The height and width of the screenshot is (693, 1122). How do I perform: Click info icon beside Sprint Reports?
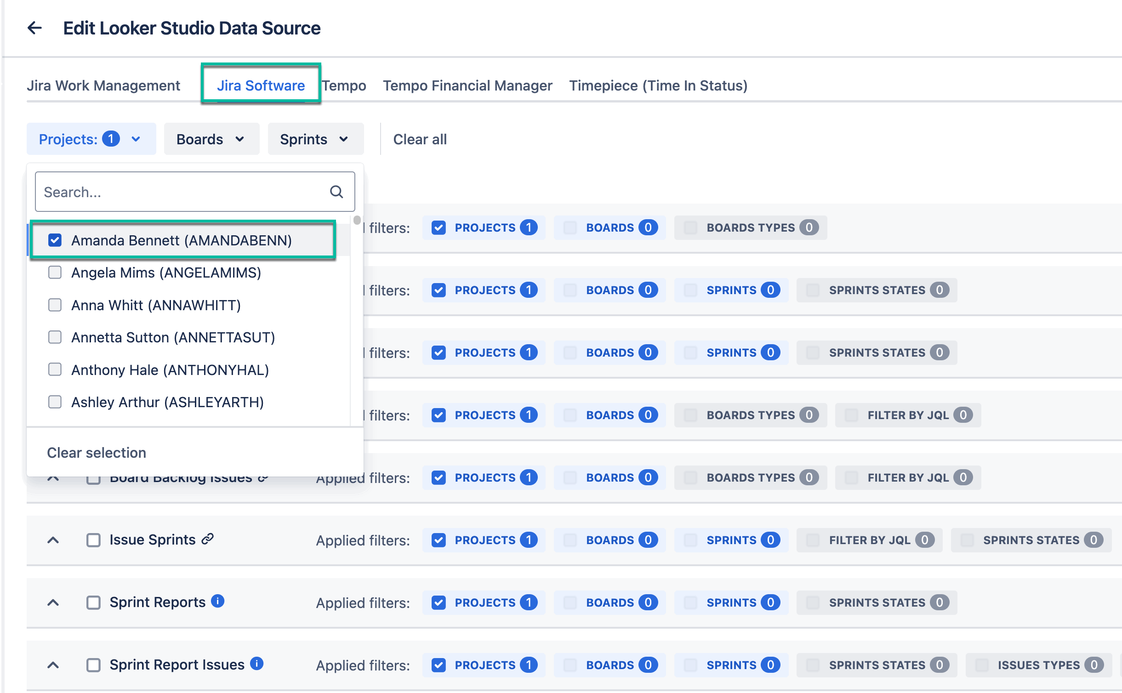click(x=217, y=601)
